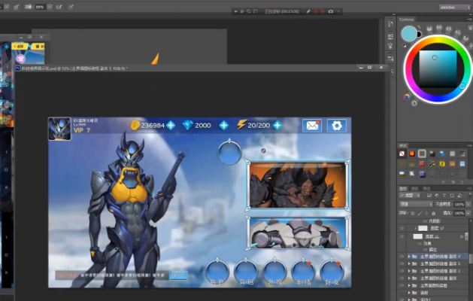473x301 pixels.
Task: Swap foreground and background colors in Coolorus
Action: click(x=419, y=27)
